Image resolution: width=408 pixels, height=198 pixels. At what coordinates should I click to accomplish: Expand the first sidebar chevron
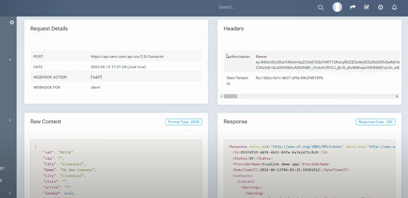pyautogui.click(x=10, y=60)
